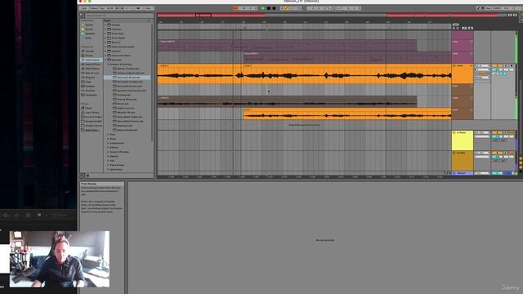
Task: Expand the Bass preset subfolder
Action: click(108, 134)
